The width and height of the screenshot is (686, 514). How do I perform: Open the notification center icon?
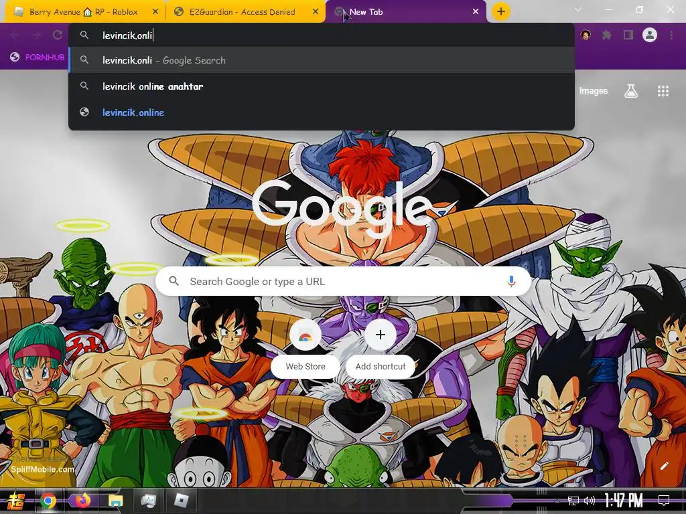[x=664, y=501]
